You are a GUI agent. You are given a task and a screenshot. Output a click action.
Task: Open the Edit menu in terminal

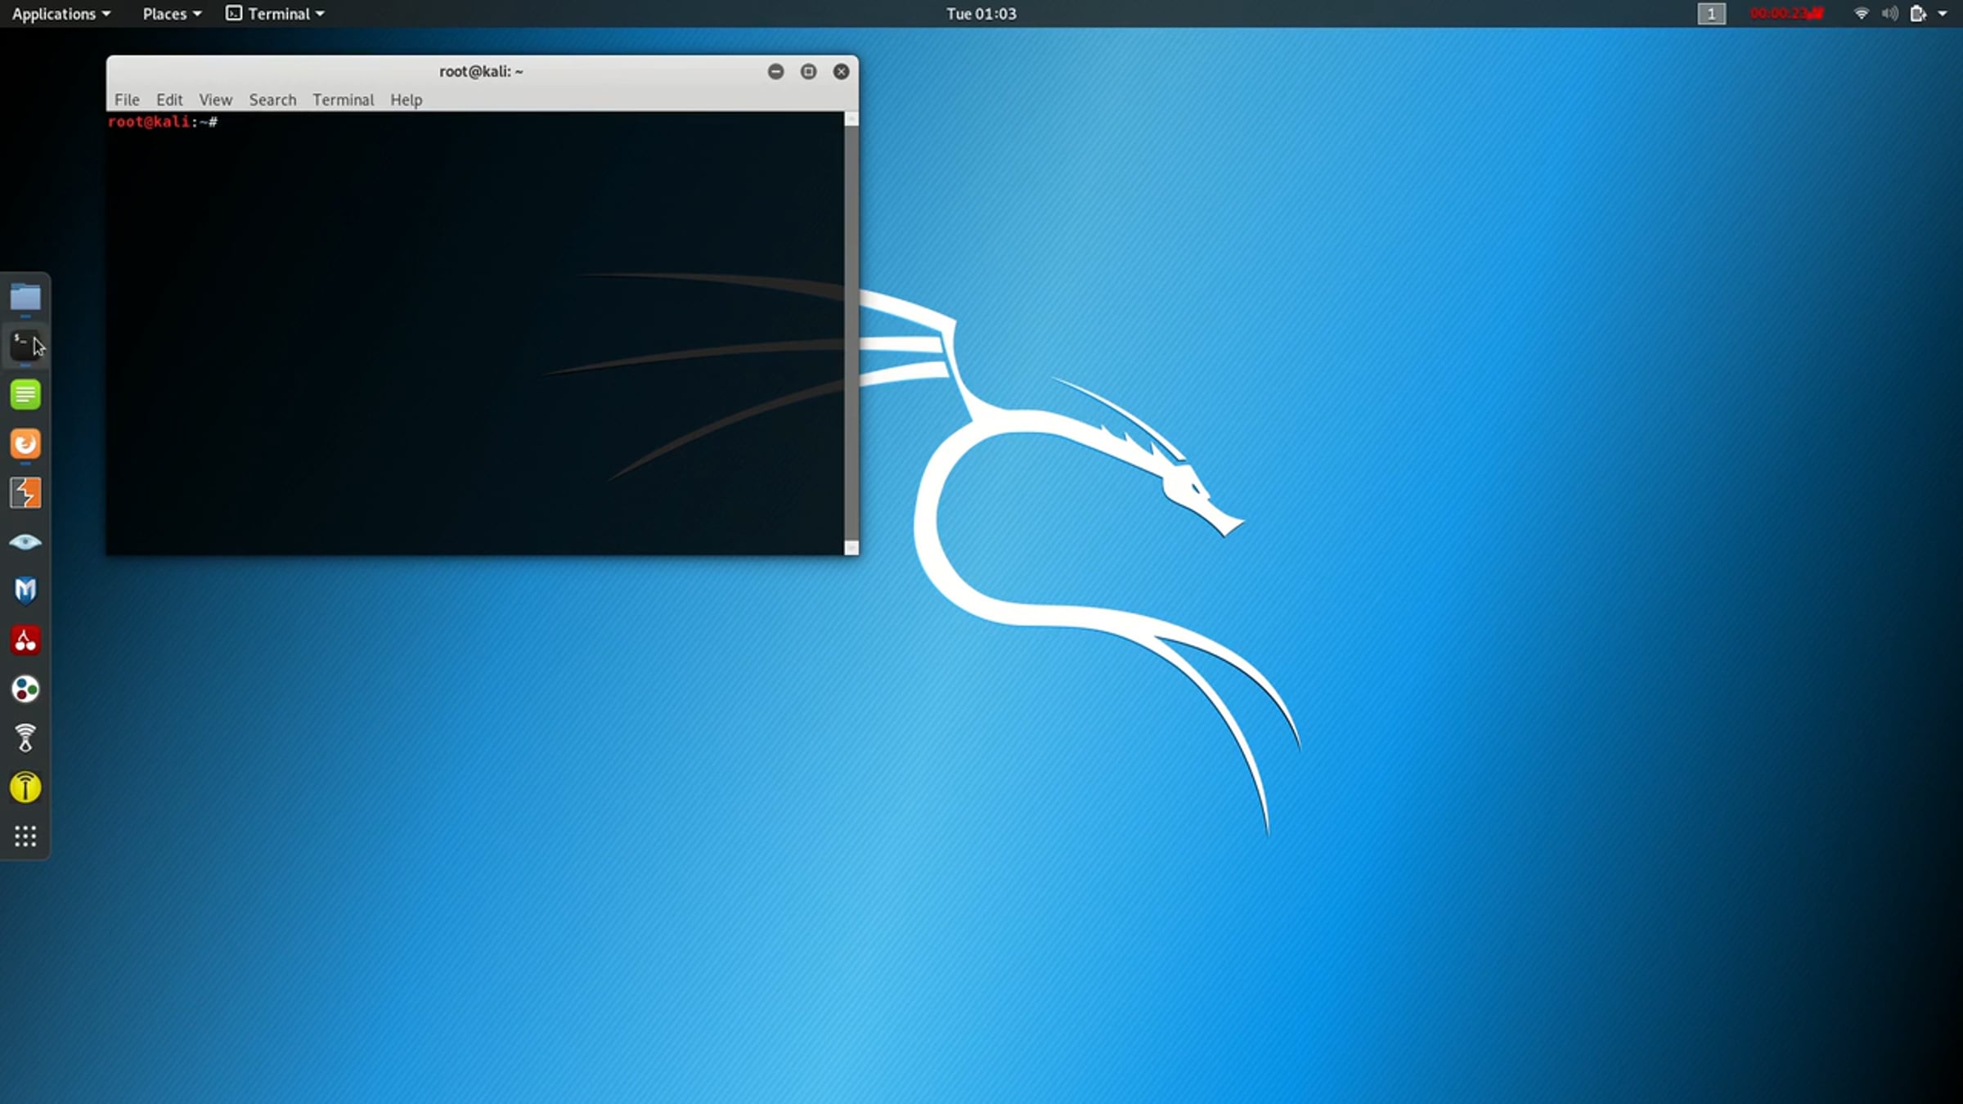click(x=169, y=100)
